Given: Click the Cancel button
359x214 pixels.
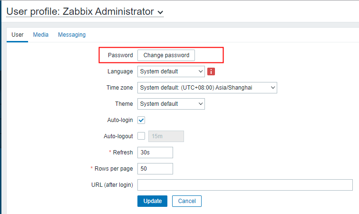Looking at the screenshot, I should click(187, 201).
